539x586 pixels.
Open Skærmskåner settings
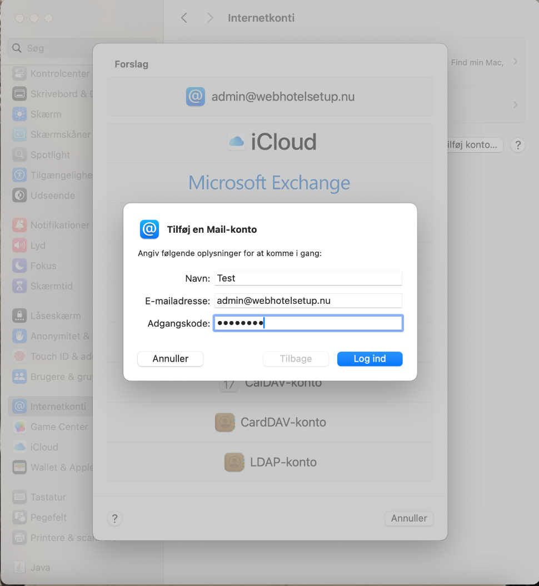coord(51,134)
